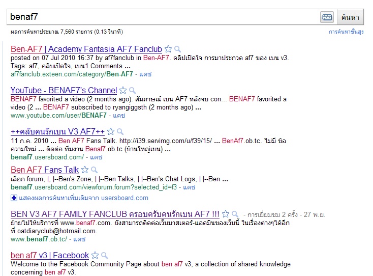Image resolution: width=373 pixels, height=276 pixels.
Task: Click the oatdiaryclub@hotmail.com snippet text
Action: [x=57, y=231]
